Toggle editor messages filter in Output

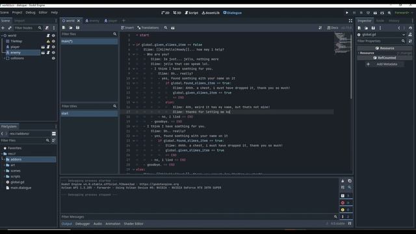(x=346, y=216)
